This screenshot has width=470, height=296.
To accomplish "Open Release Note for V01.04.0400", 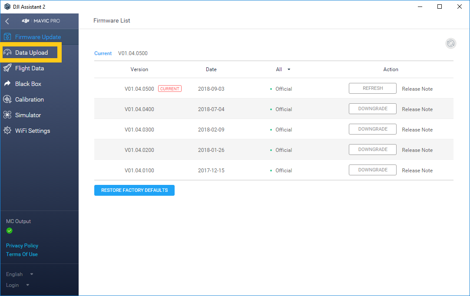I will click(417, 109).
